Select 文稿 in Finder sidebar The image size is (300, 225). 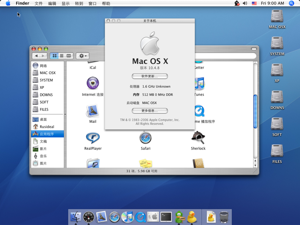(x=47, y=141)
